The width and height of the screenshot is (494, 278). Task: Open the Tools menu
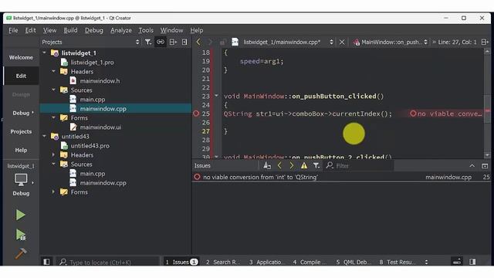[146, 30]
